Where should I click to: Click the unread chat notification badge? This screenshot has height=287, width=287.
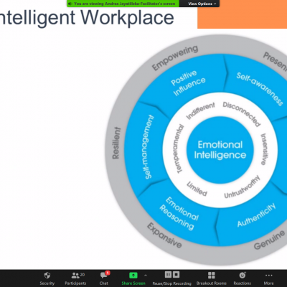tap(108, 273)
